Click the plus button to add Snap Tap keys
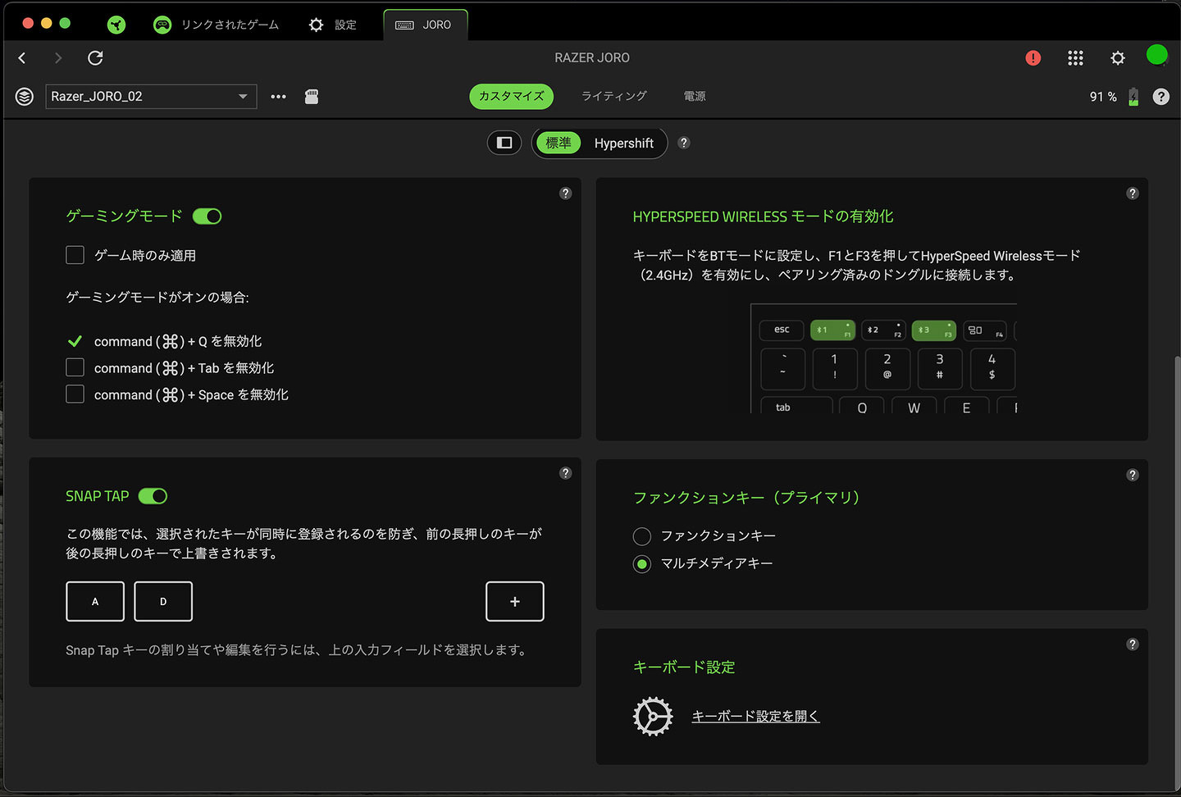1181x797 pixels. pos(515,601)
